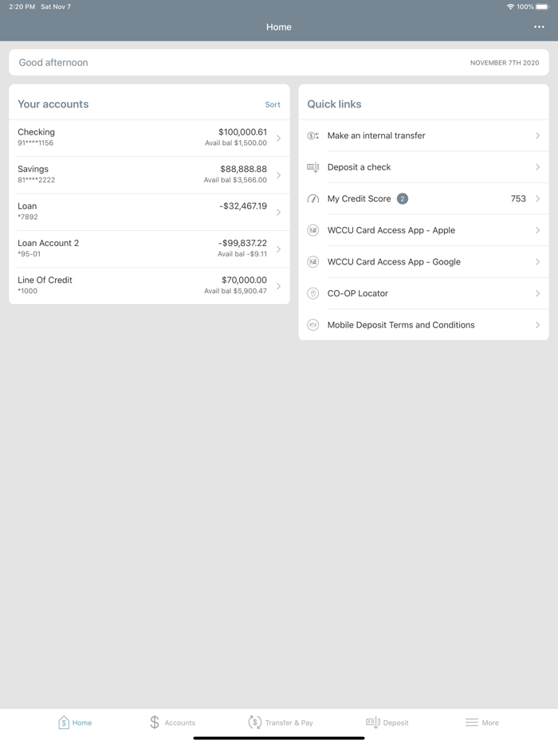The width and height of the screenshot is (558, 744).
Task: Expand the Checking account chevron
Action: pyautogui.click(x=278, y=138)
